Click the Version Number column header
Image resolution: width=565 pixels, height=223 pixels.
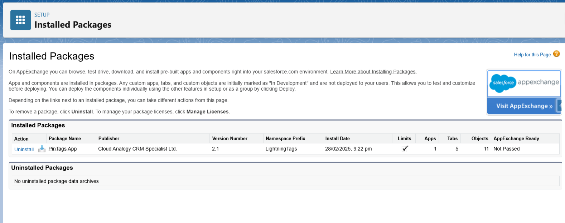pyautogui.click(x=230, y=138)
